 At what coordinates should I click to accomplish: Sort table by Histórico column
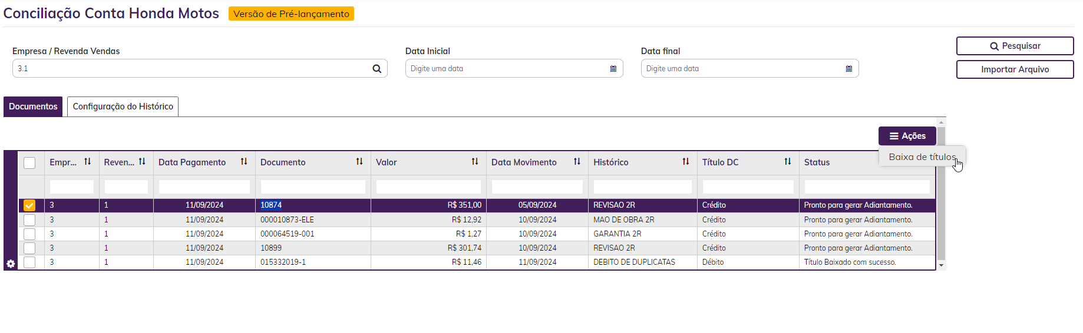[x=686, y=162]
